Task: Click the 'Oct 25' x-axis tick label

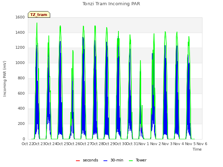Action: click(x=63, y=144)
